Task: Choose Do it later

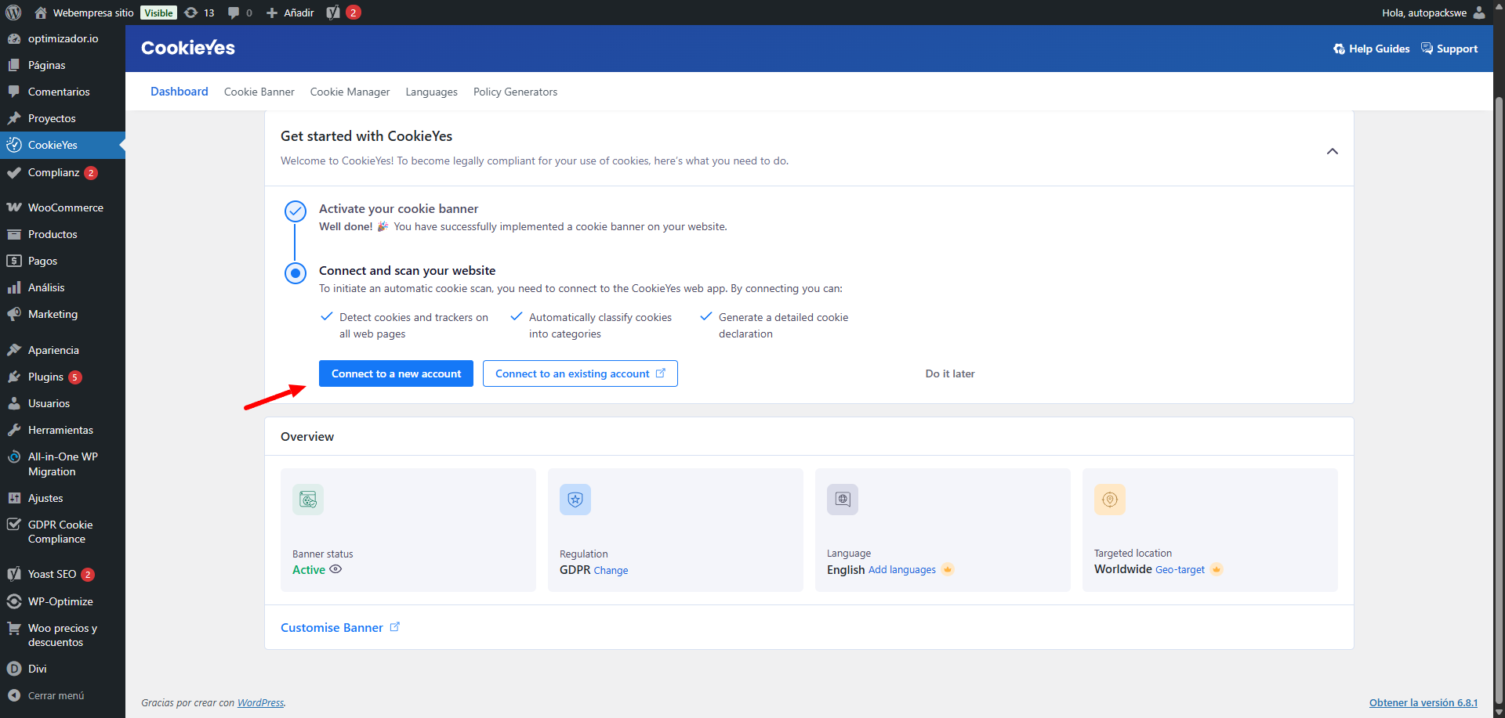Action: [950, 373]
